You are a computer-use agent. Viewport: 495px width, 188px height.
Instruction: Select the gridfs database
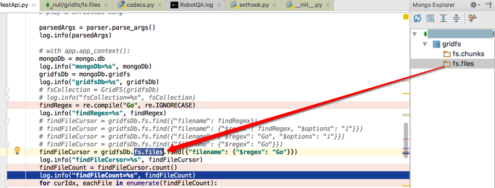click(451, 44)
